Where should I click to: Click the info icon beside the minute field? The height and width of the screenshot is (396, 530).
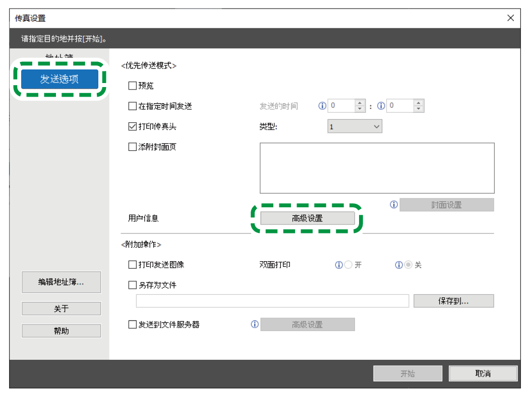[381, 106]
